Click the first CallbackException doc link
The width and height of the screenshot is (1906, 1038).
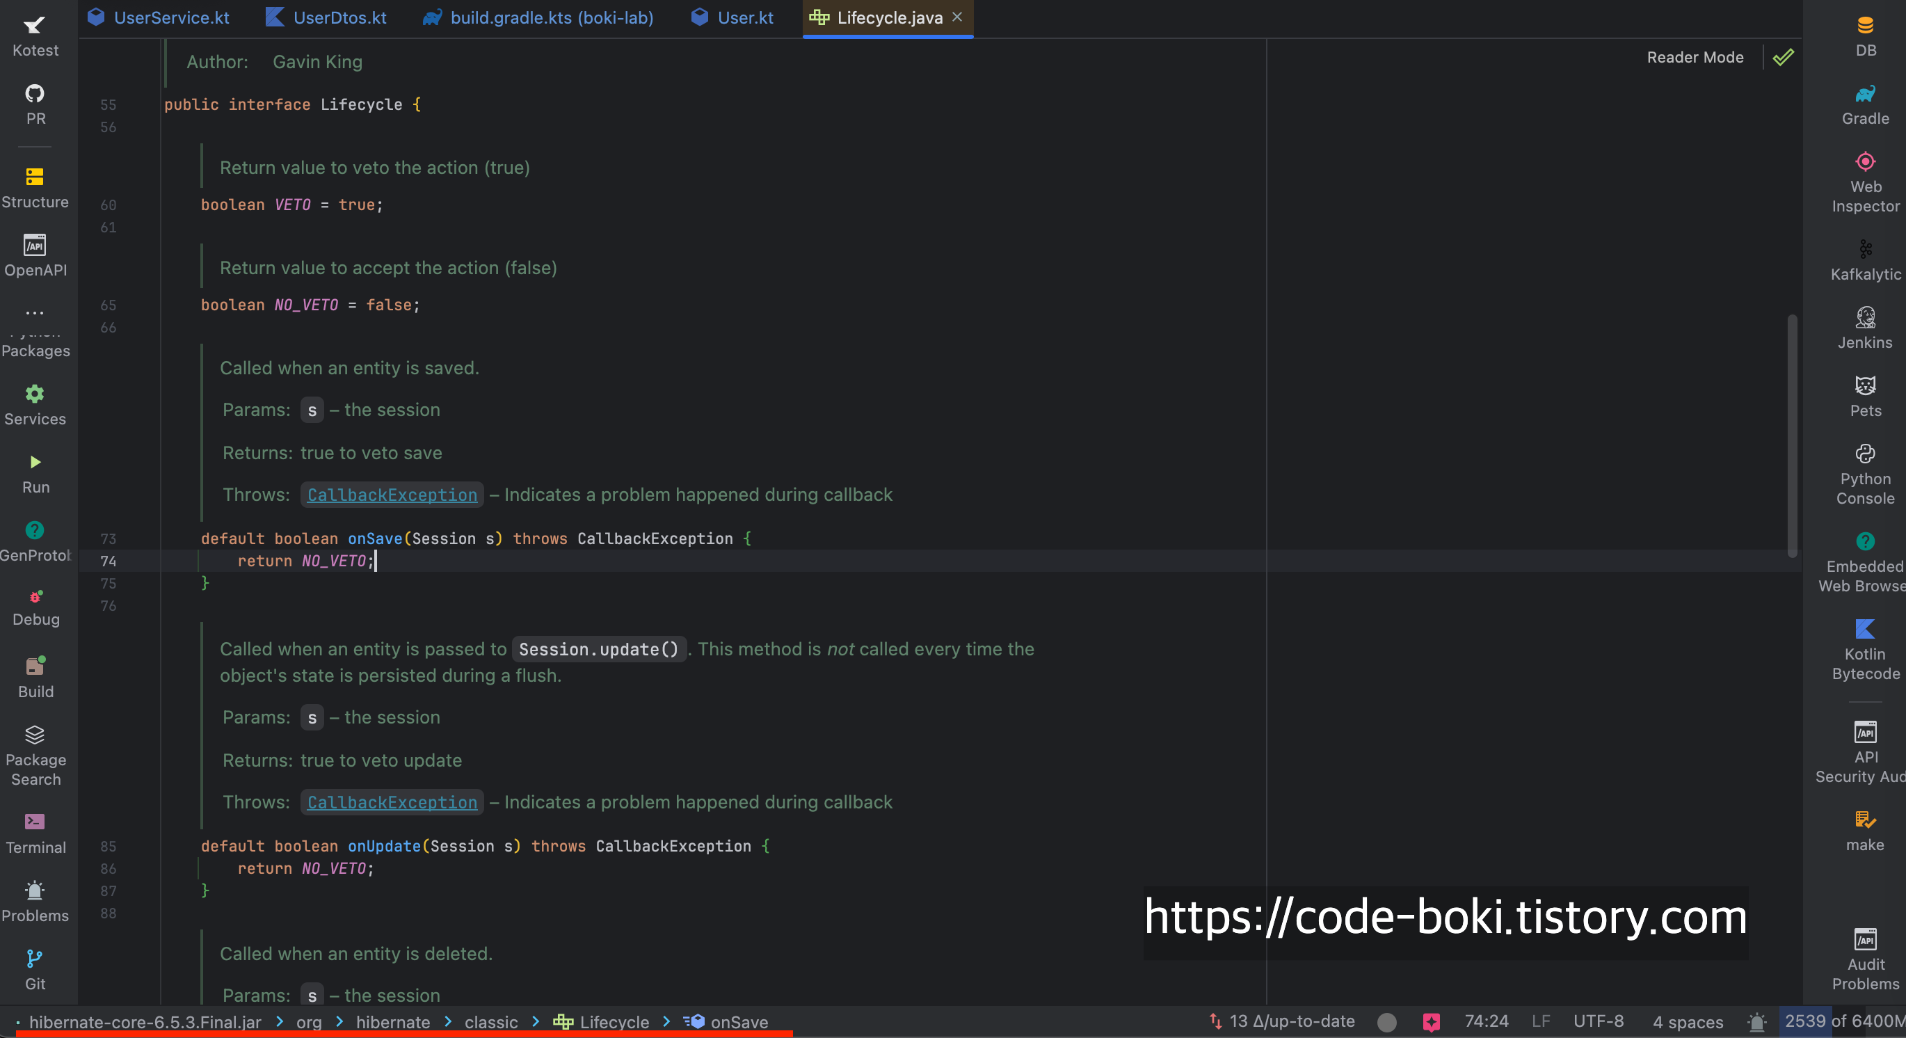point(392,494)
